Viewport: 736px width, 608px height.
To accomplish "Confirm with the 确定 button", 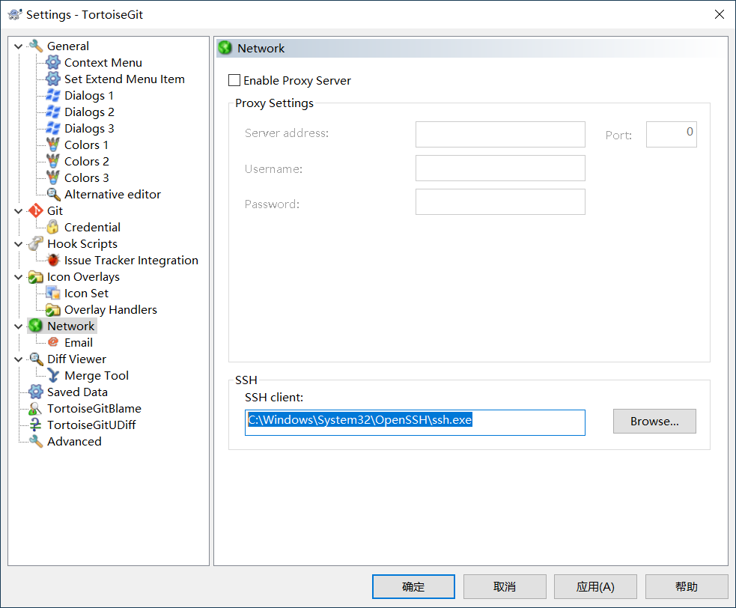I will [x=413, y=586].
